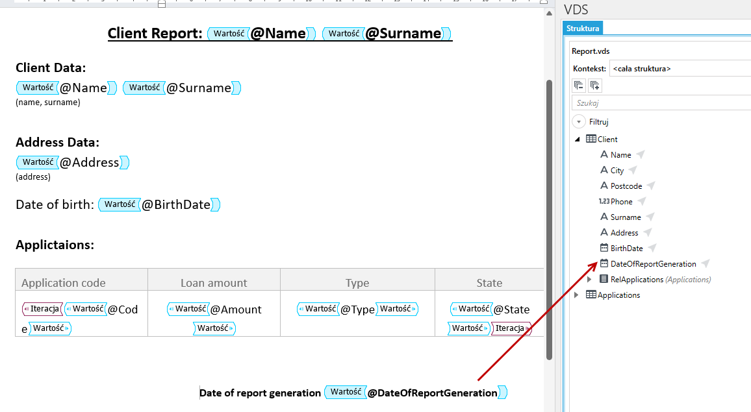Expand the RelApplications node
The height and width of the screenshot is (412, 751).
pos(590,279)
